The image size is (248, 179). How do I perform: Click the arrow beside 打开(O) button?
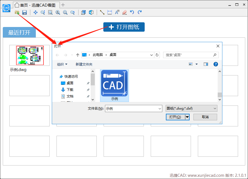coord(187,117)
